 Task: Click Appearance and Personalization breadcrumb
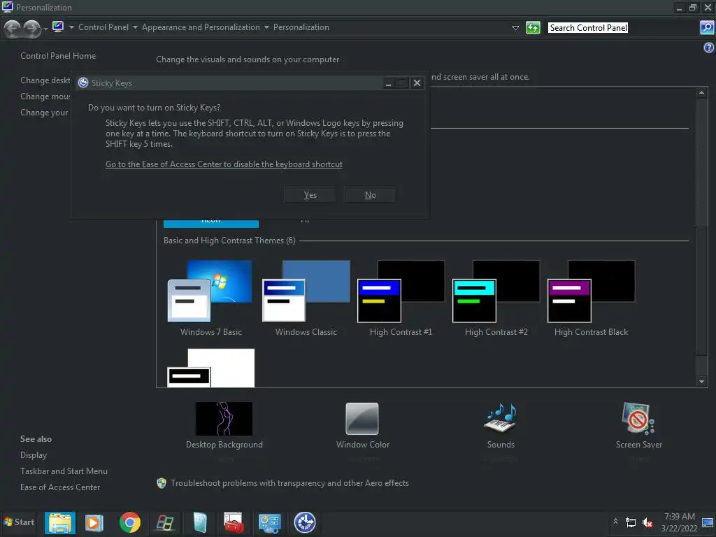201,27
